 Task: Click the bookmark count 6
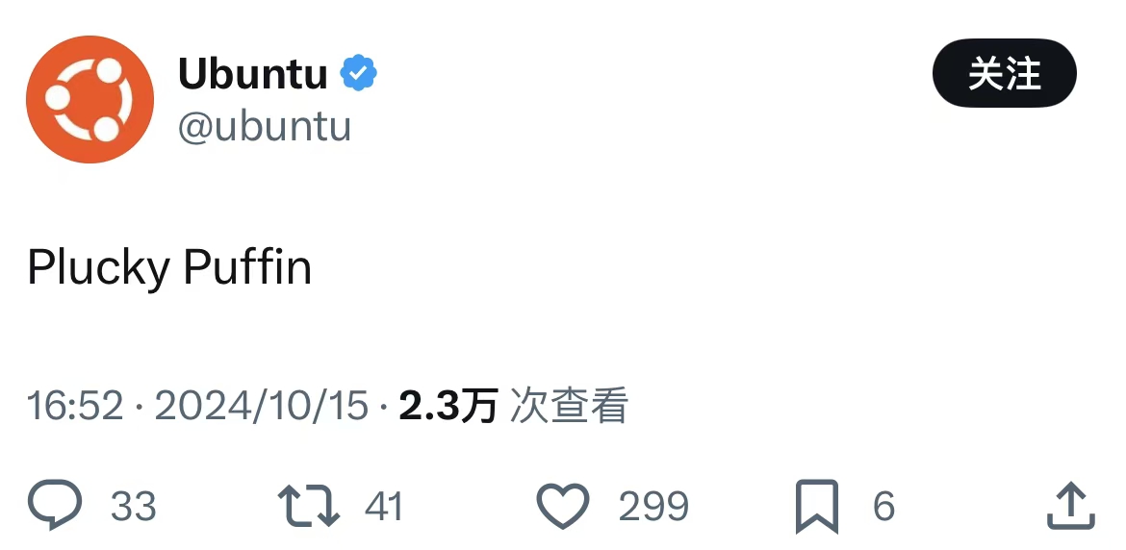pyautogui.click(x=883, y=506)
